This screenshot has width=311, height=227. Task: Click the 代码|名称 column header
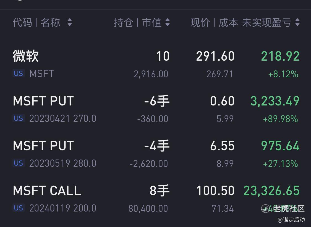[36, 22]
